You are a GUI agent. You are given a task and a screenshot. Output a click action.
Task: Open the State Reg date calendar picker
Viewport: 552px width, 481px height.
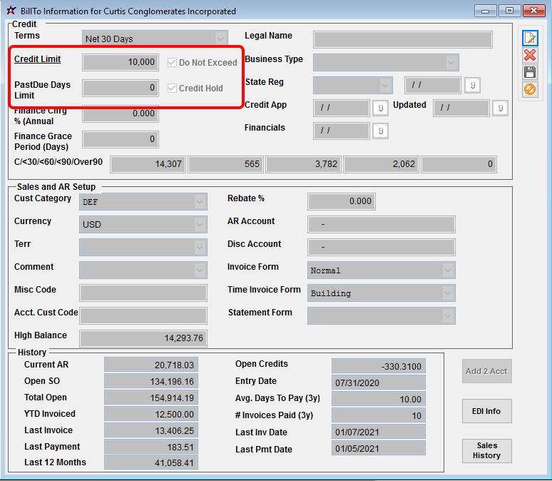click(472, 86)
